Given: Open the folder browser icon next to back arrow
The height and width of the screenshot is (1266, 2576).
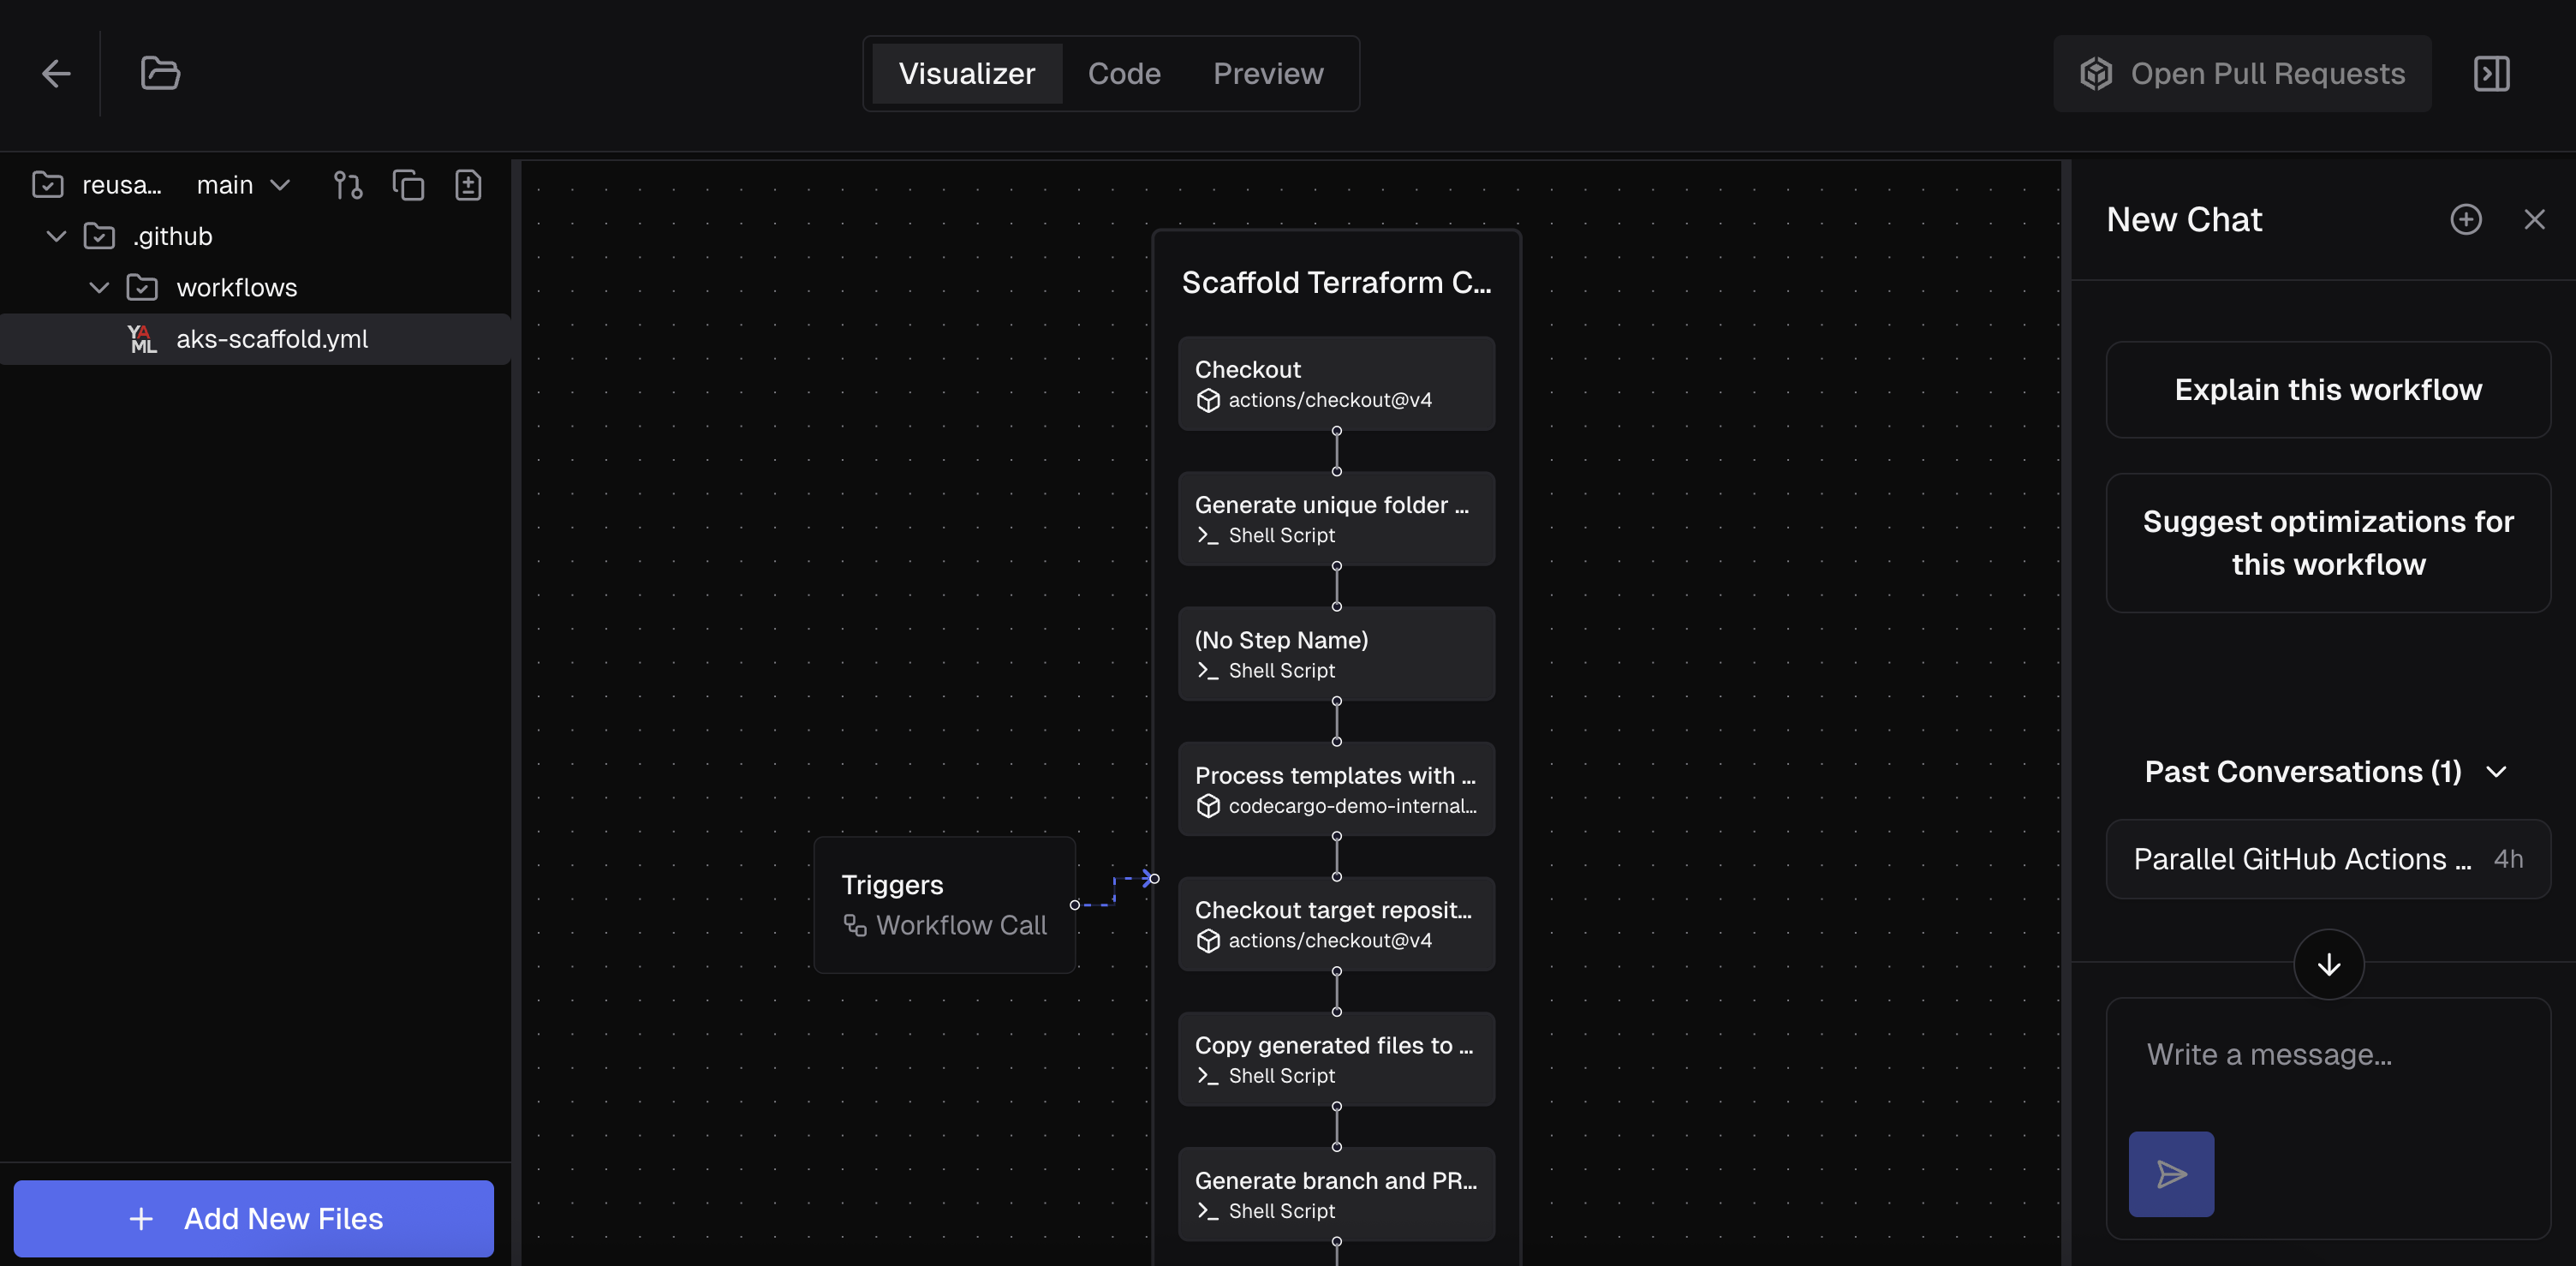Looking at the screenshot, I should tap(160, 73).
